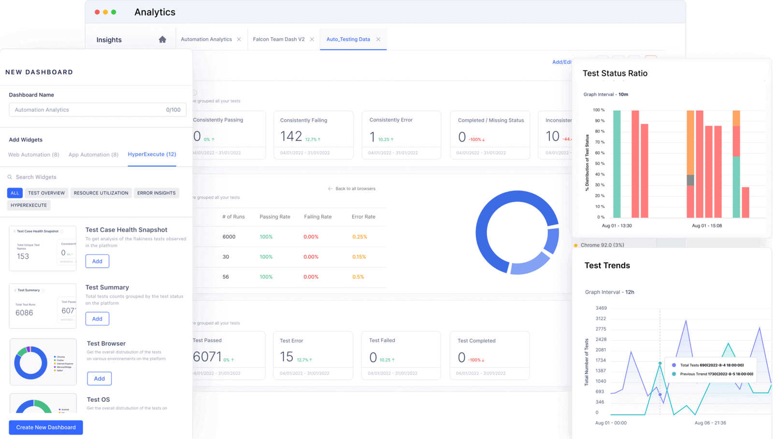
Task: Click the Failing Rate column header
Action: click(318, 217)
